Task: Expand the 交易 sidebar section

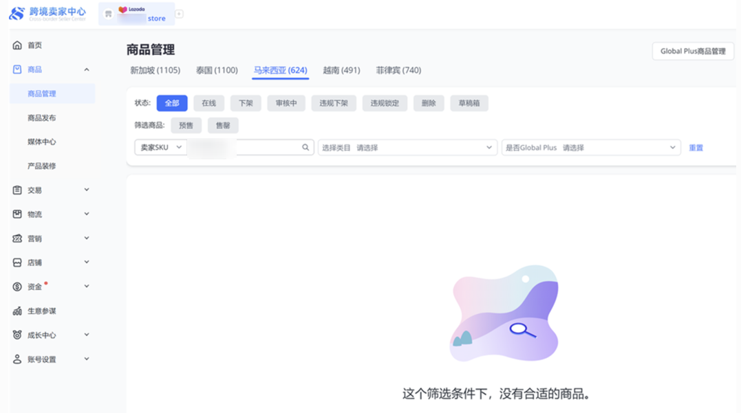Action: [87, 190]
